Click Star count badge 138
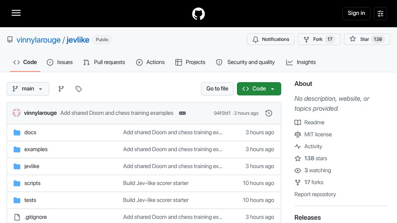 pos(378,39)
